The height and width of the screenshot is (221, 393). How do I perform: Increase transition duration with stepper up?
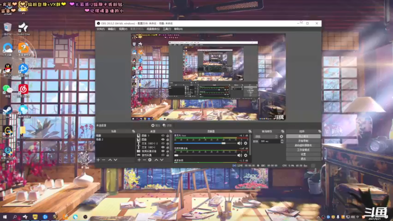point(282,140)
